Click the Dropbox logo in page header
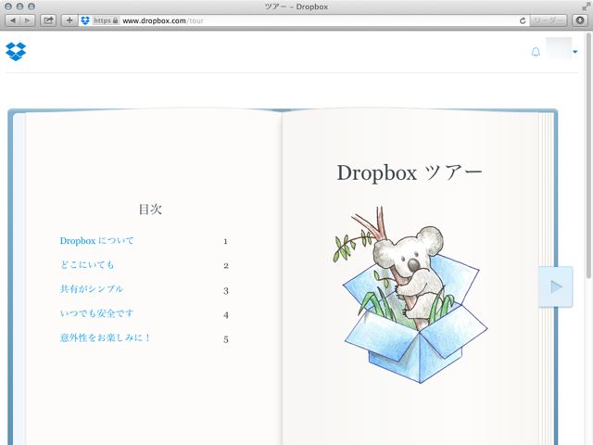The width and height of the screenshot is (593, 445). [x=16, y=52]
